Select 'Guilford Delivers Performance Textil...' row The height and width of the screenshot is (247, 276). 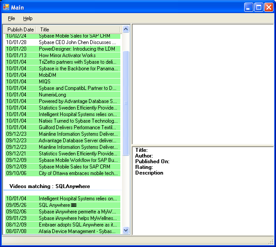click(x=63, y=127)
